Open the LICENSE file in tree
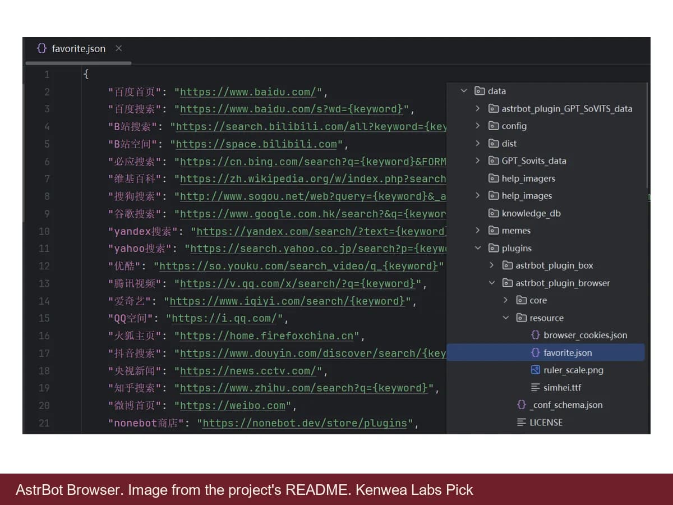Image resolution: width=673 pixels, height=505 pixels. click(546, 422)
